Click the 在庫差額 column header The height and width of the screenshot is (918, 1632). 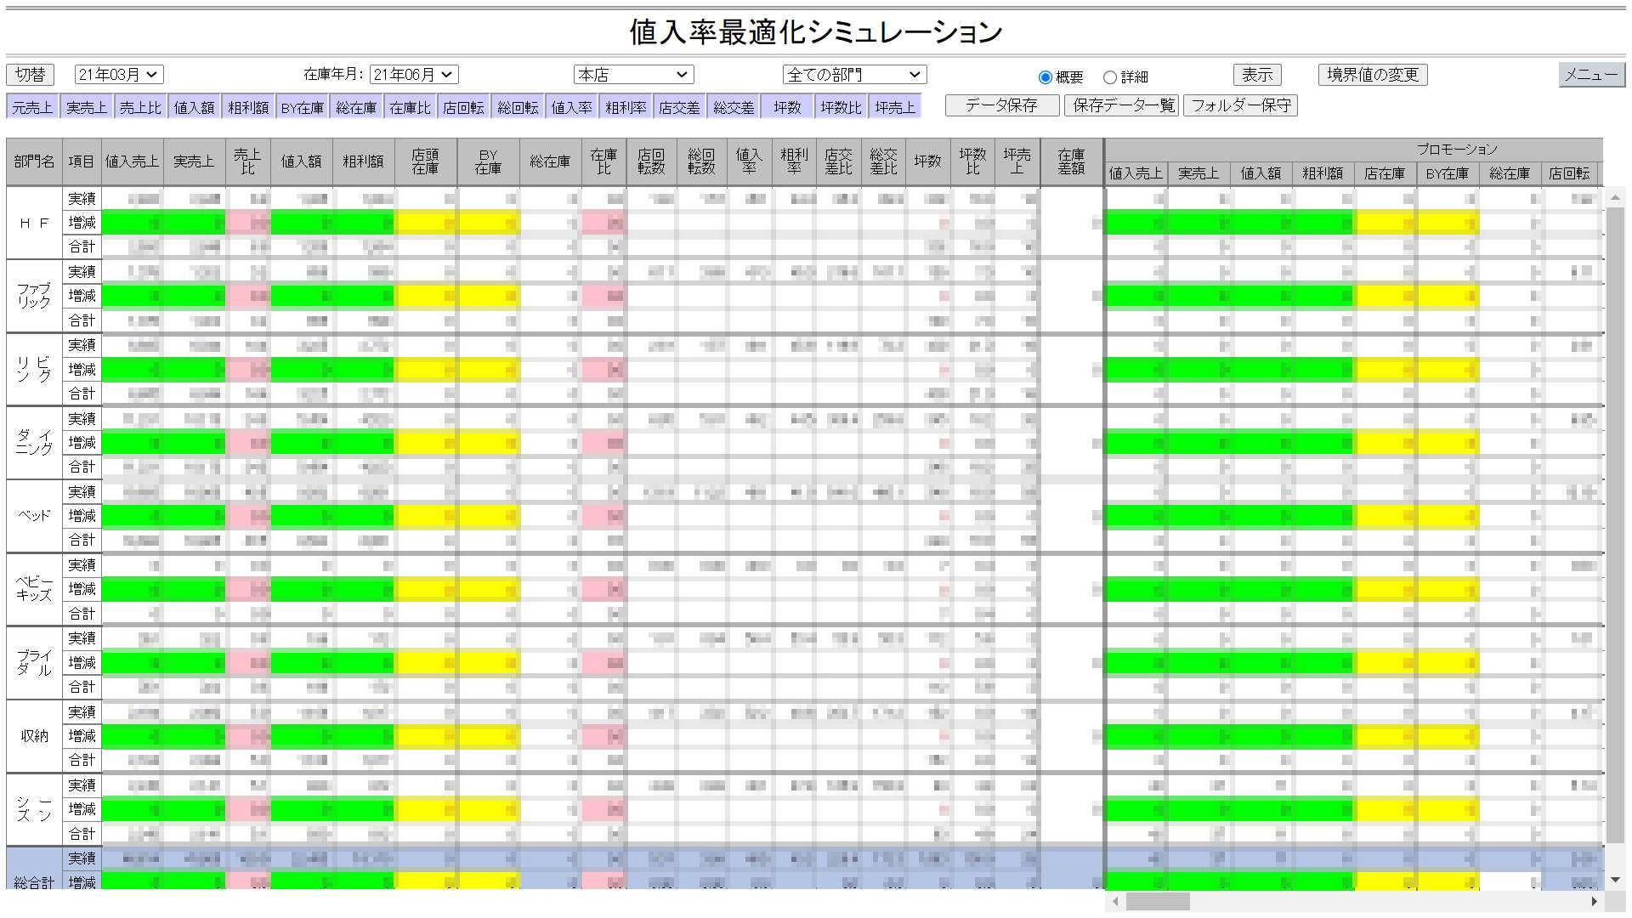[1072, 161]
